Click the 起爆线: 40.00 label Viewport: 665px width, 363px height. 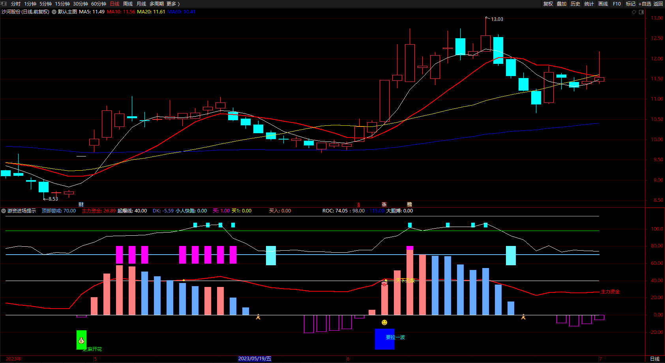(132, 211)
